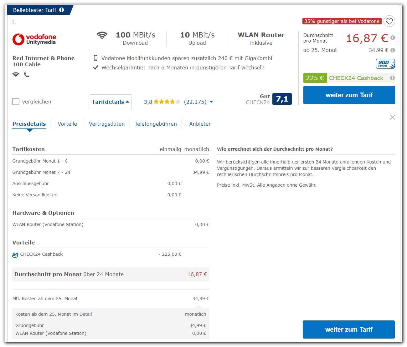407x347 pixels.
Task: Open the Vertragsdaten tab
Action: click(107, 124)
